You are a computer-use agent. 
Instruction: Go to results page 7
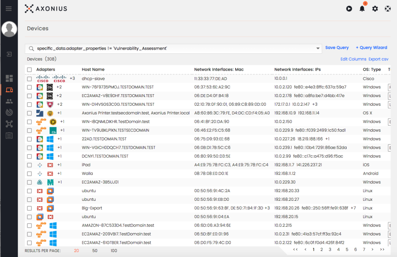(364, 250)
